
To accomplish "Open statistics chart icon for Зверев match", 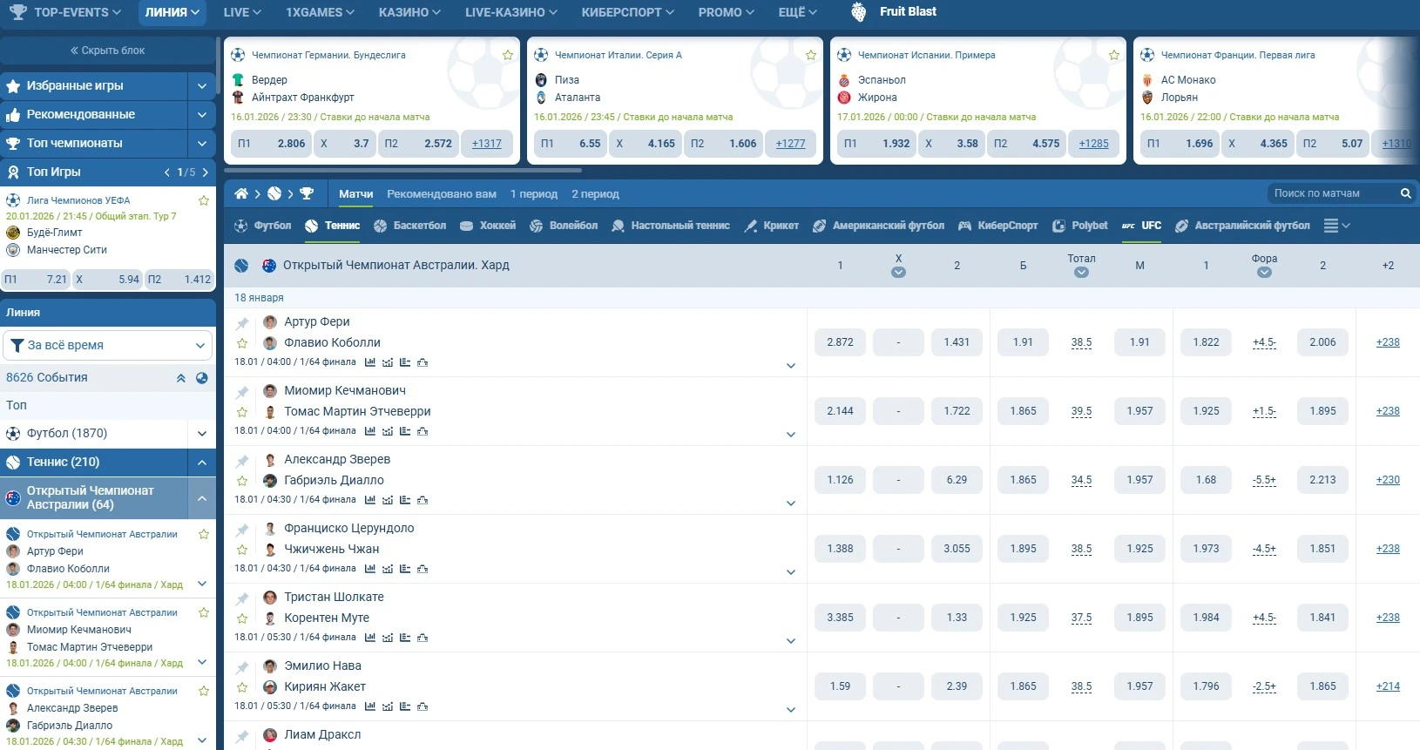I will [x=370, y=500].
